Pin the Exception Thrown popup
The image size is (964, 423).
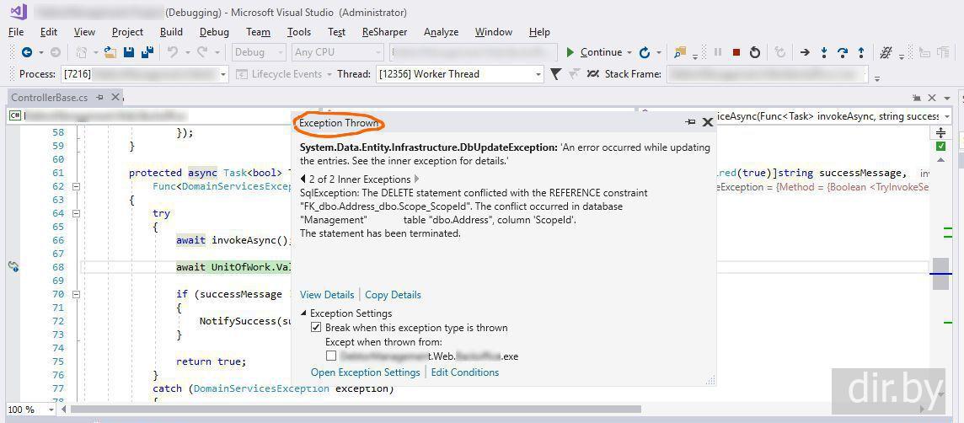(690, 122)
